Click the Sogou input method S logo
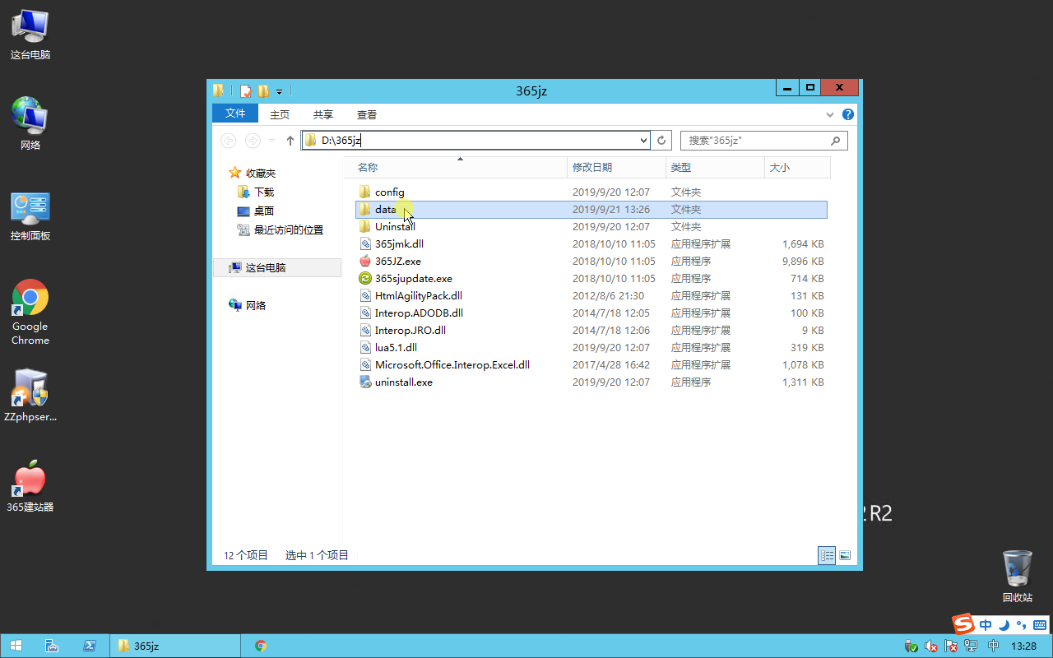The height and width of the screenshot is (658, 1053). click(x=963, y=624)
